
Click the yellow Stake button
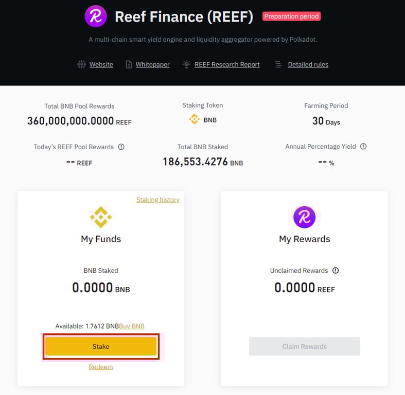(x=101, y=346)
